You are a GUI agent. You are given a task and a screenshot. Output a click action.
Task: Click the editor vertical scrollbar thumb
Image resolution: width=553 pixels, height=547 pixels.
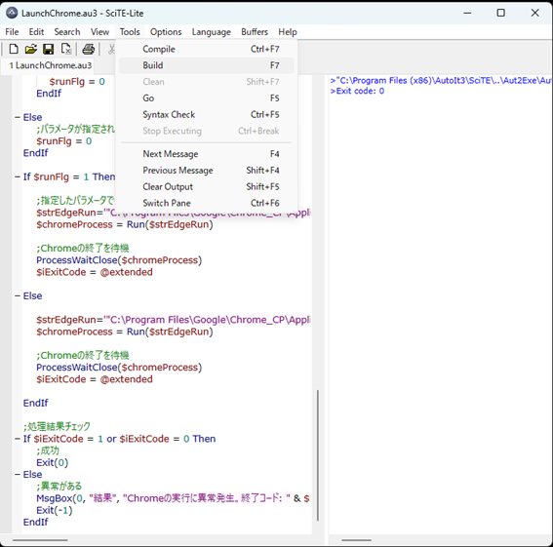click(317, 455)
